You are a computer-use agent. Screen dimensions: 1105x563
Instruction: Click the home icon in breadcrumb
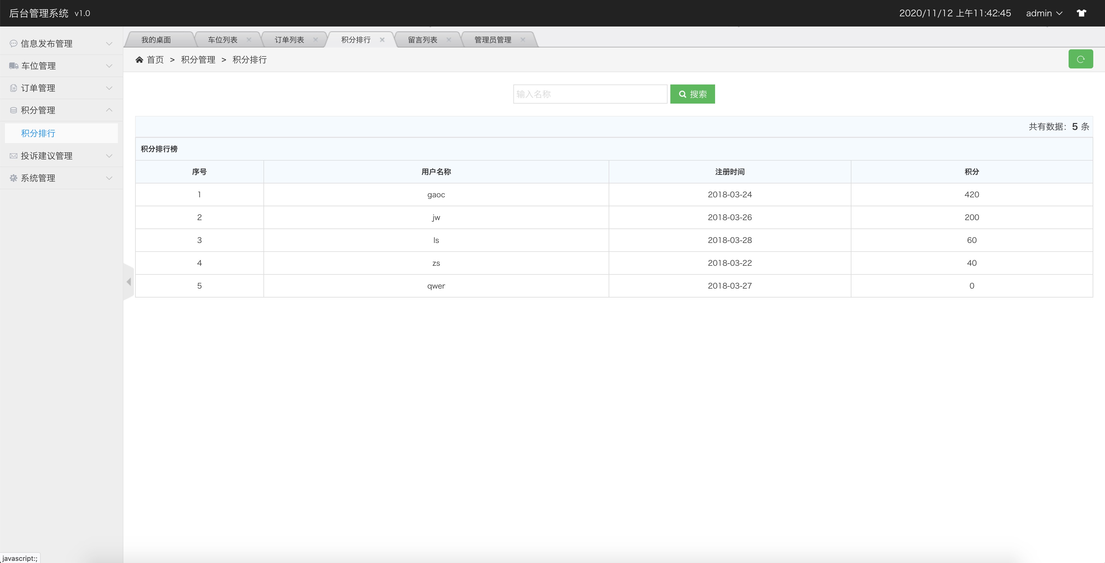coord(139,60)
